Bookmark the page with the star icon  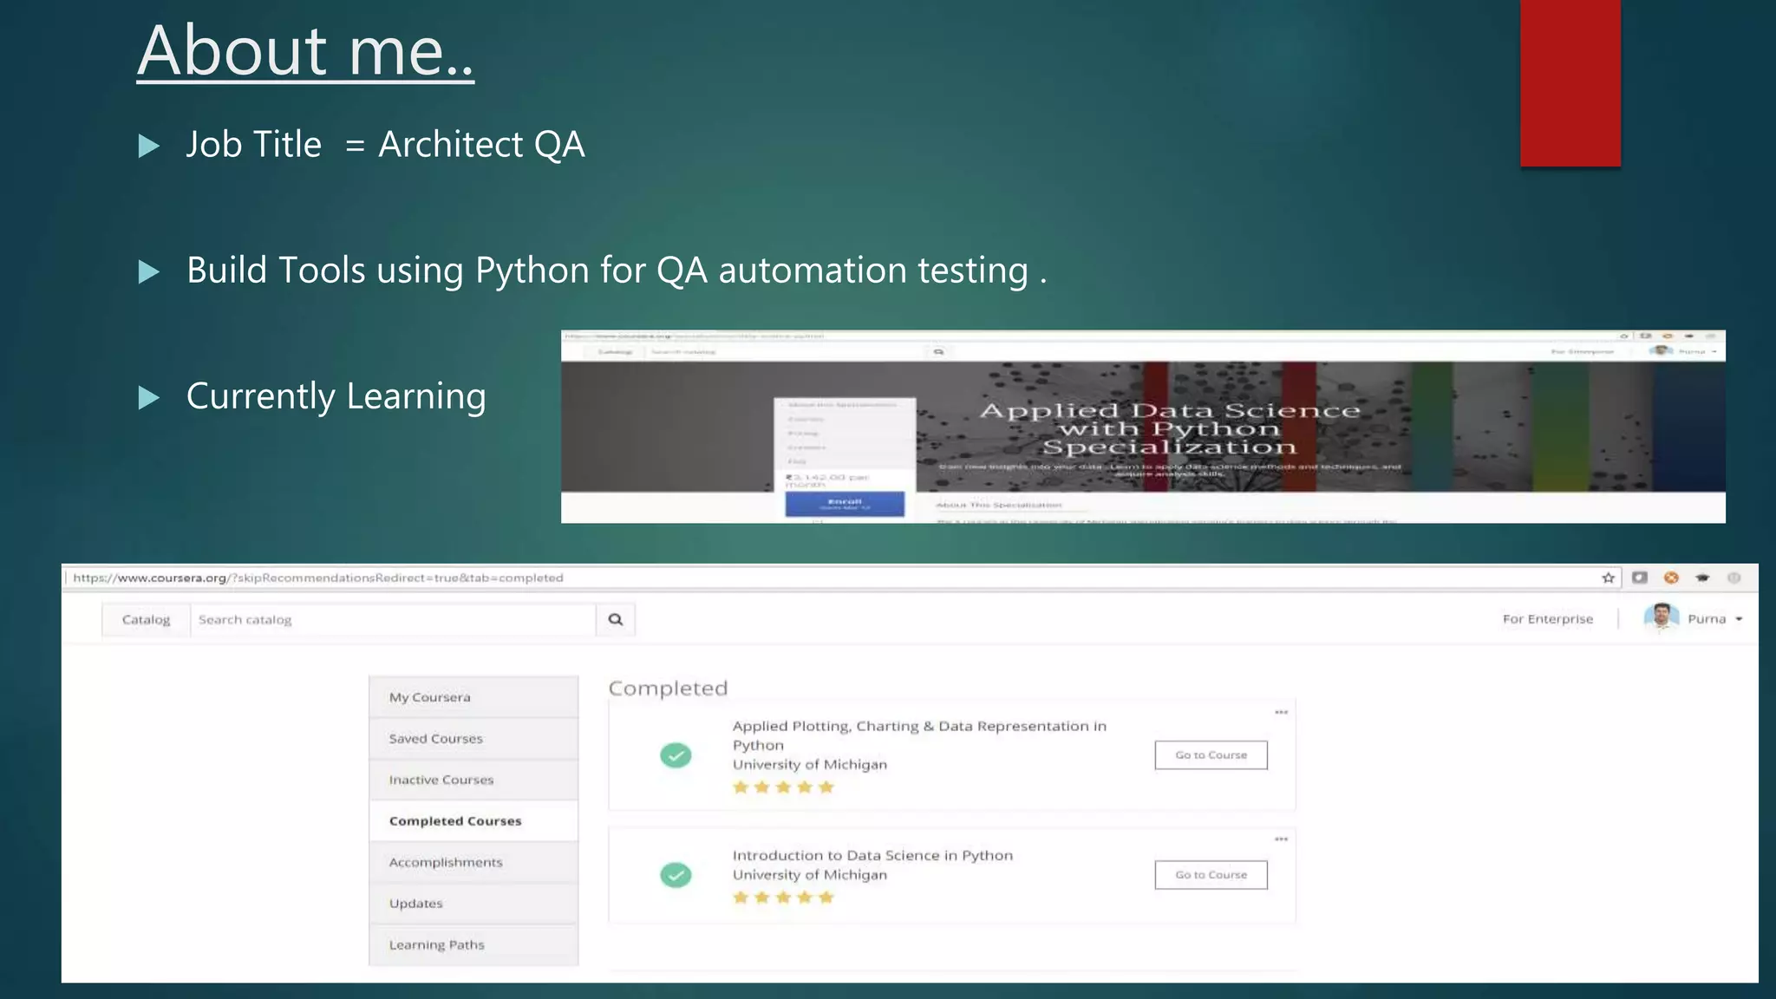1608,578
